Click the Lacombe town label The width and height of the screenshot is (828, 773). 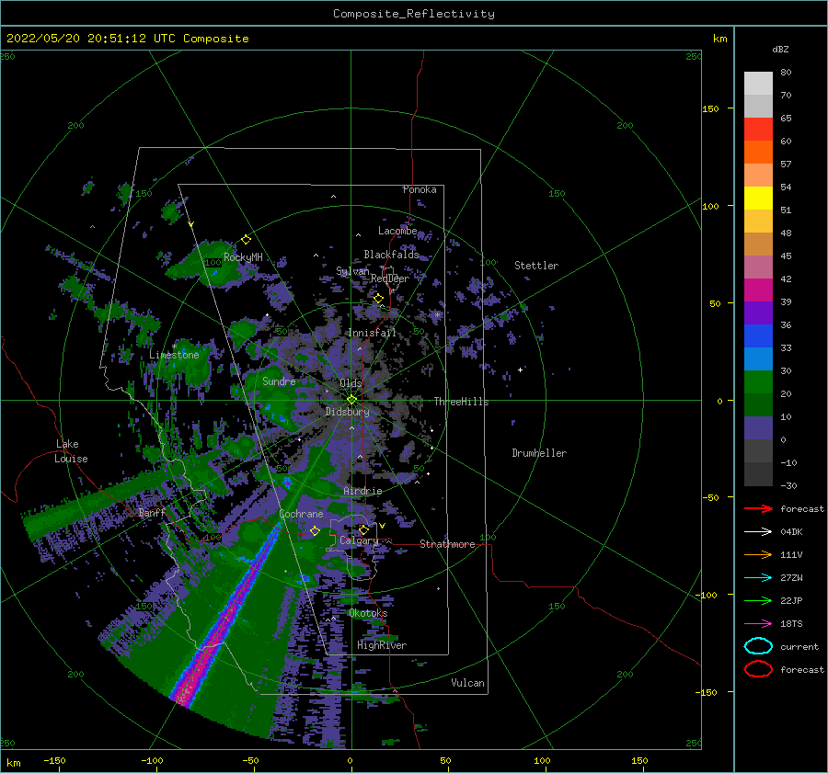397,231
